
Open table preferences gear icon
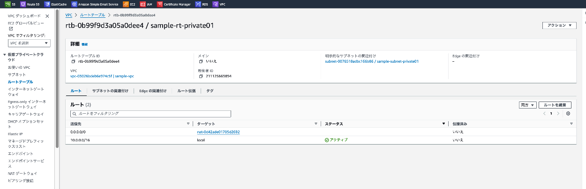tap(568, 114)
